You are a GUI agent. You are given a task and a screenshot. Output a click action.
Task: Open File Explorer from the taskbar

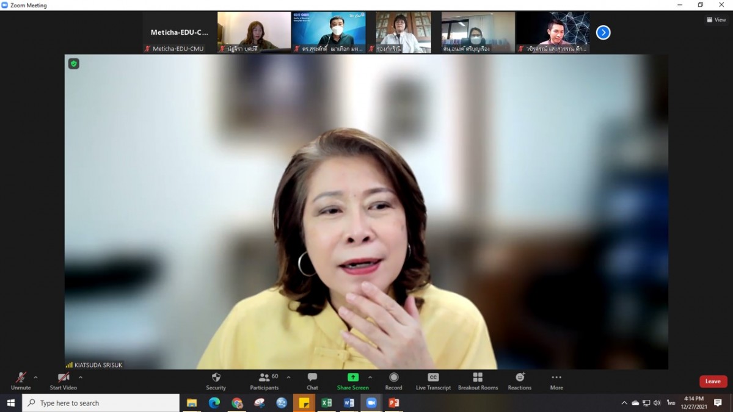pyautogui.click(x=192, y=403)
